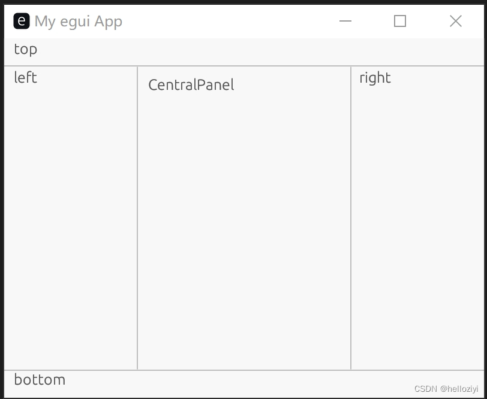Close the My egui App window
The width and height of the screenshot is (487, 399).
click(455, 20)
